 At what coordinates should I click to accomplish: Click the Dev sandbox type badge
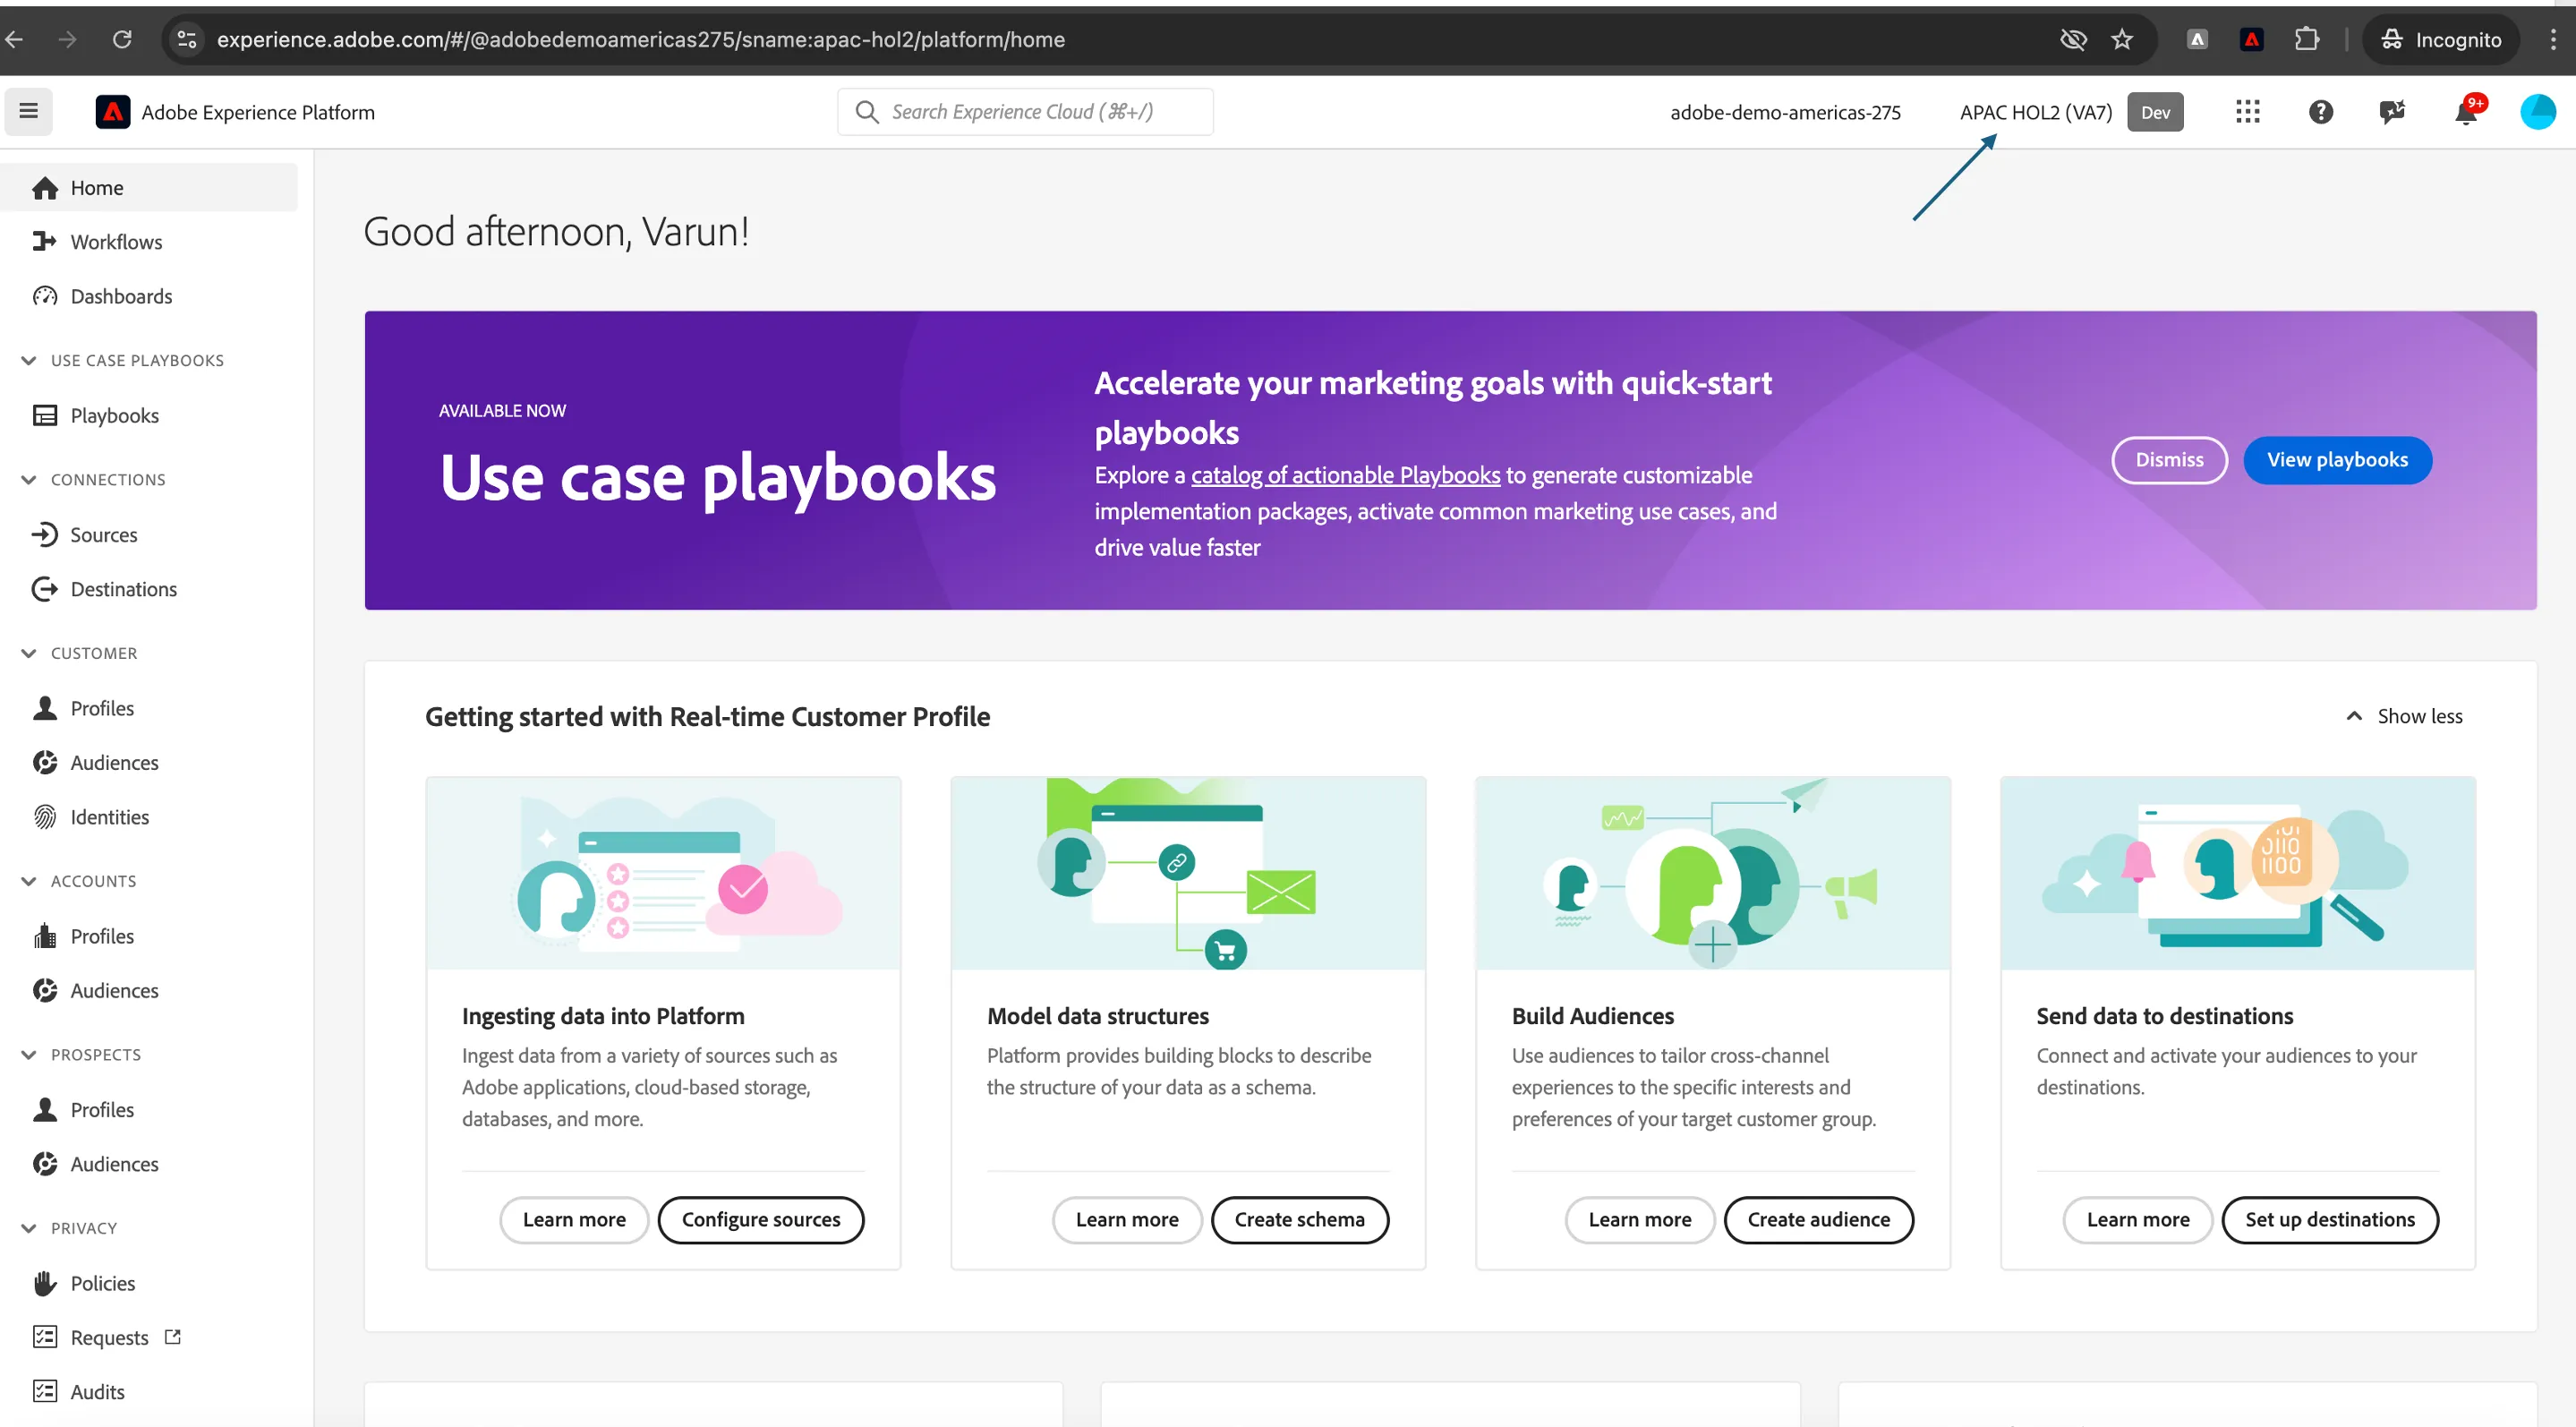[x=2155, y=112]
